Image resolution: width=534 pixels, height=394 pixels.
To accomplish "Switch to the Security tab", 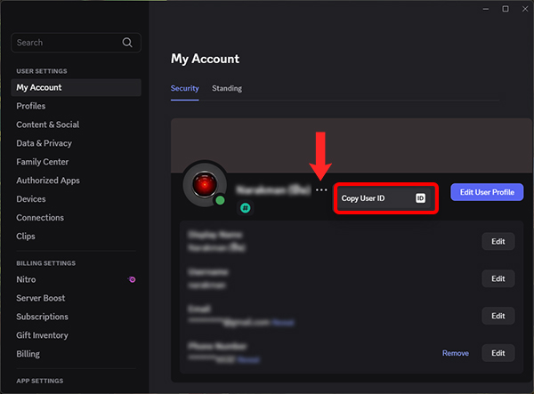I will [184, 88].
